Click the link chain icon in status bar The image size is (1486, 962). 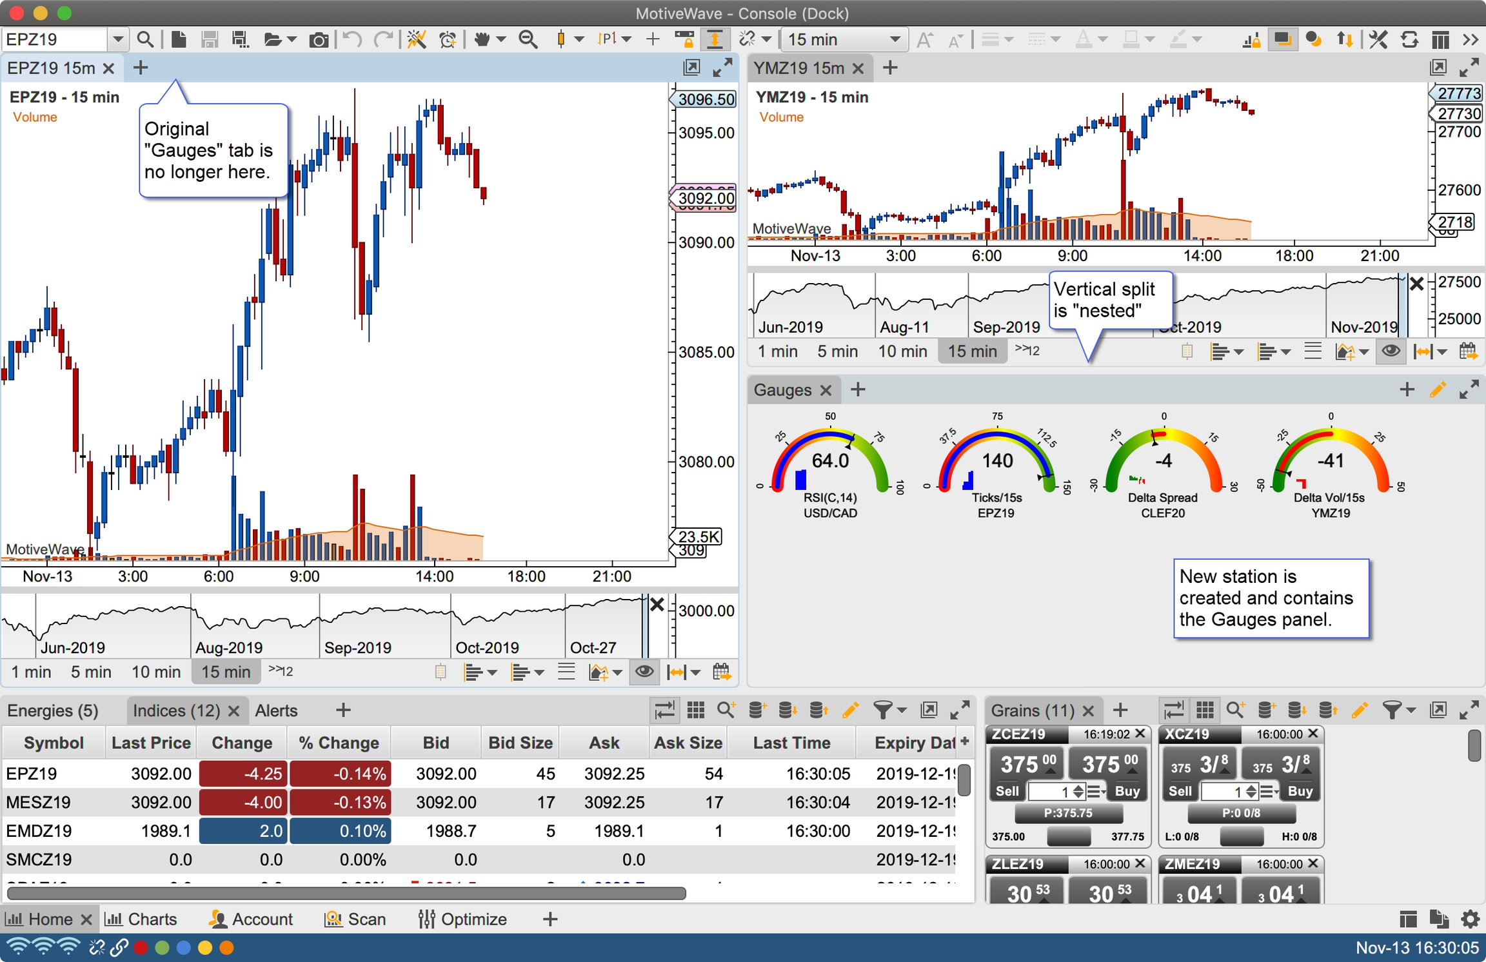point(119,947)
